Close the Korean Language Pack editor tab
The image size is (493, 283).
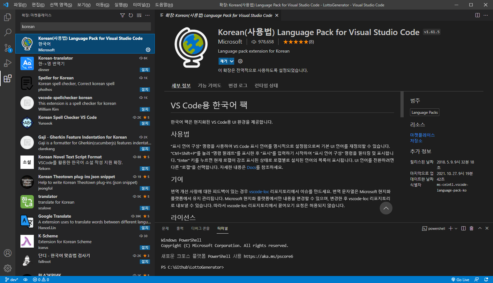pos(277,15)
